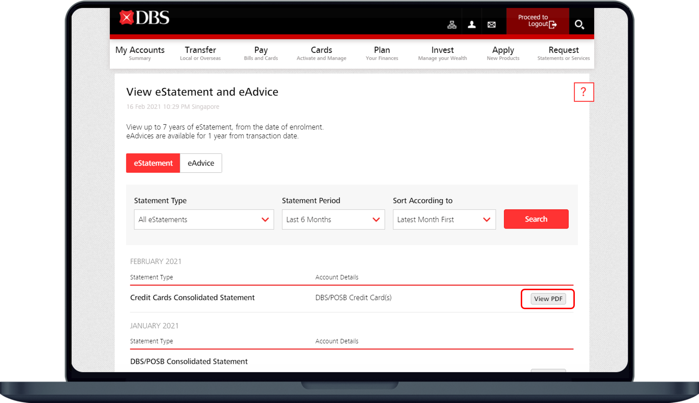699x403 pixels.
Task: View PDF for Credit Cards Consolidated Statement
Action: 548,299
